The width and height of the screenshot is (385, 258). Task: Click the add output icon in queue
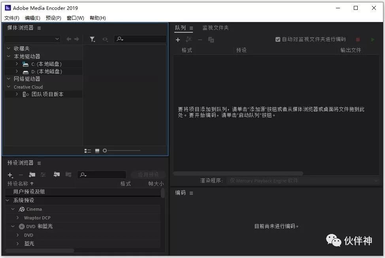pyautogui.click(x=189, y=39)
